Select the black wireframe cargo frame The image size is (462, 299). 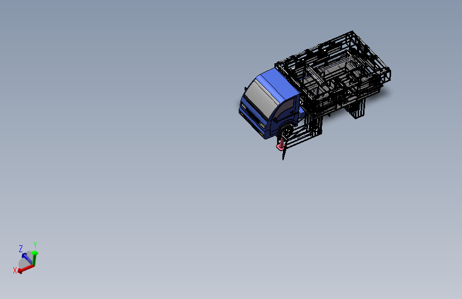(x=333, y=73)
